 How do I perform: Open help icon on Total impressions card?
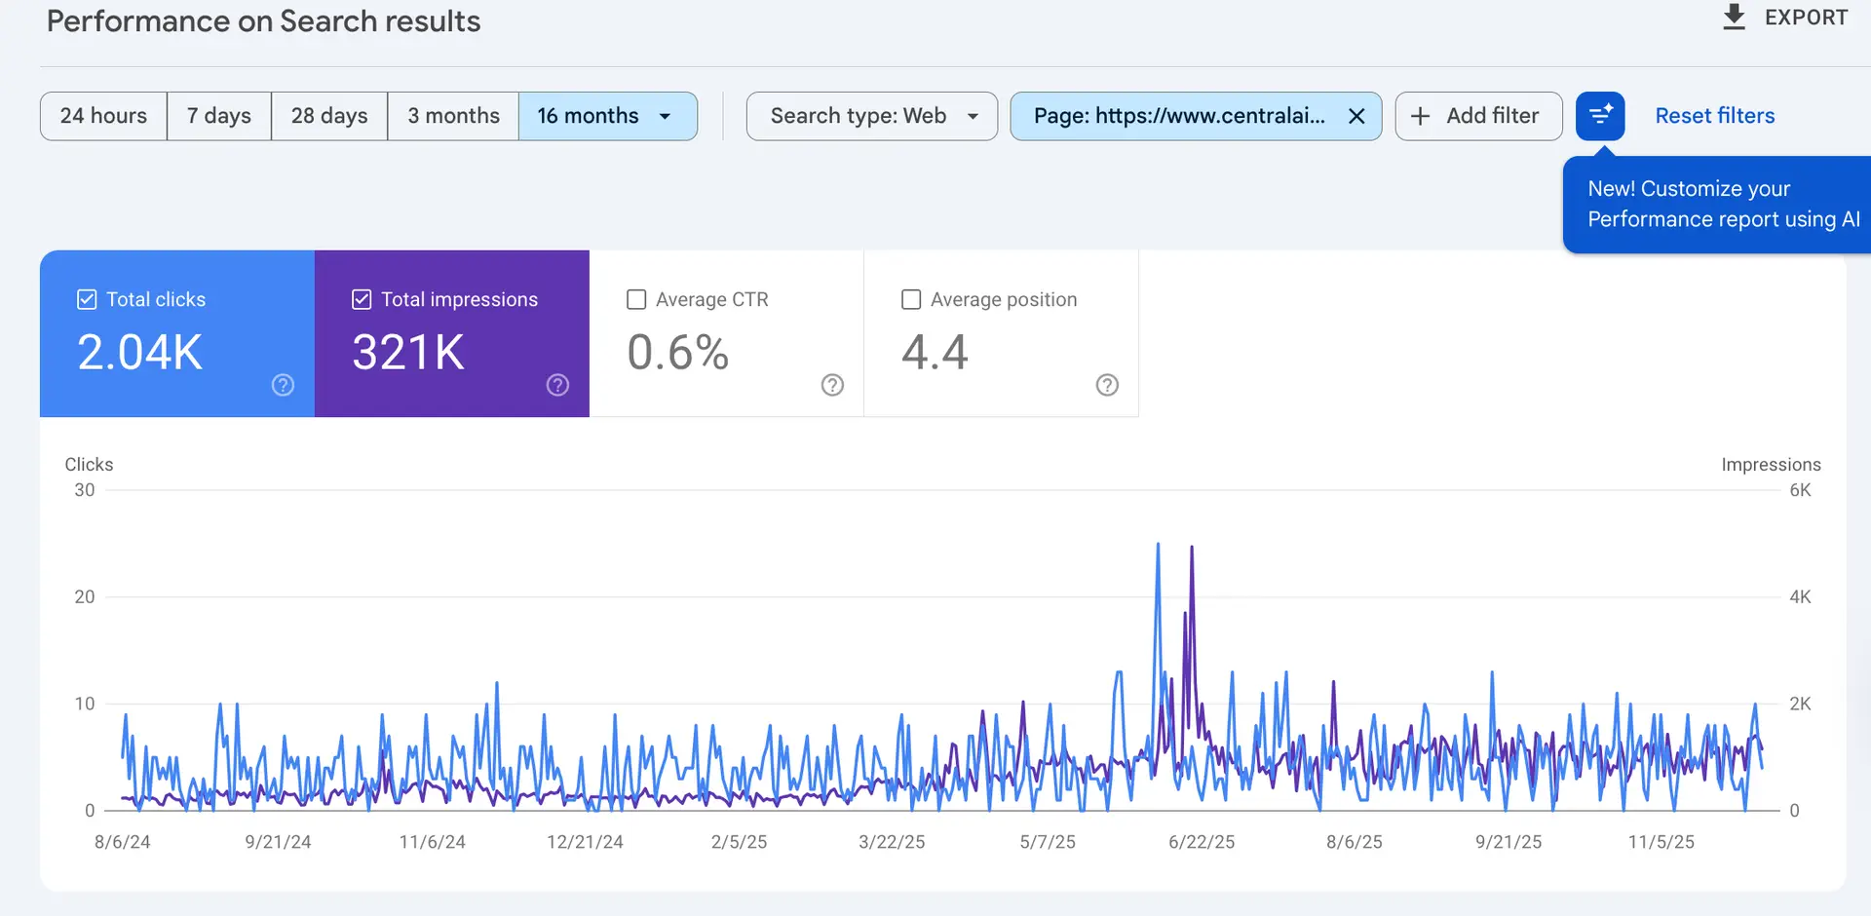pos(557,385)
